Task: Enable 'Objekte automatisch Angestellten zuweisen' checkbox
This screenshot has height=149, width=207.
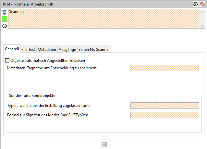Action: (x=7, y=60)
